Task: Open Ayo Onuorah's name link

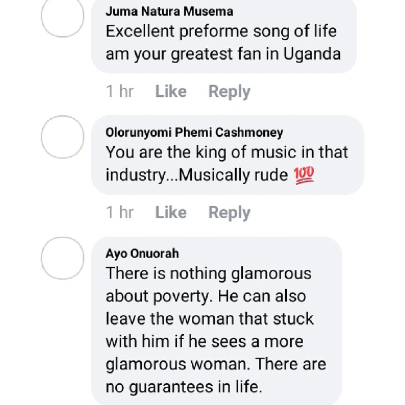Action: tap(142, 253)
